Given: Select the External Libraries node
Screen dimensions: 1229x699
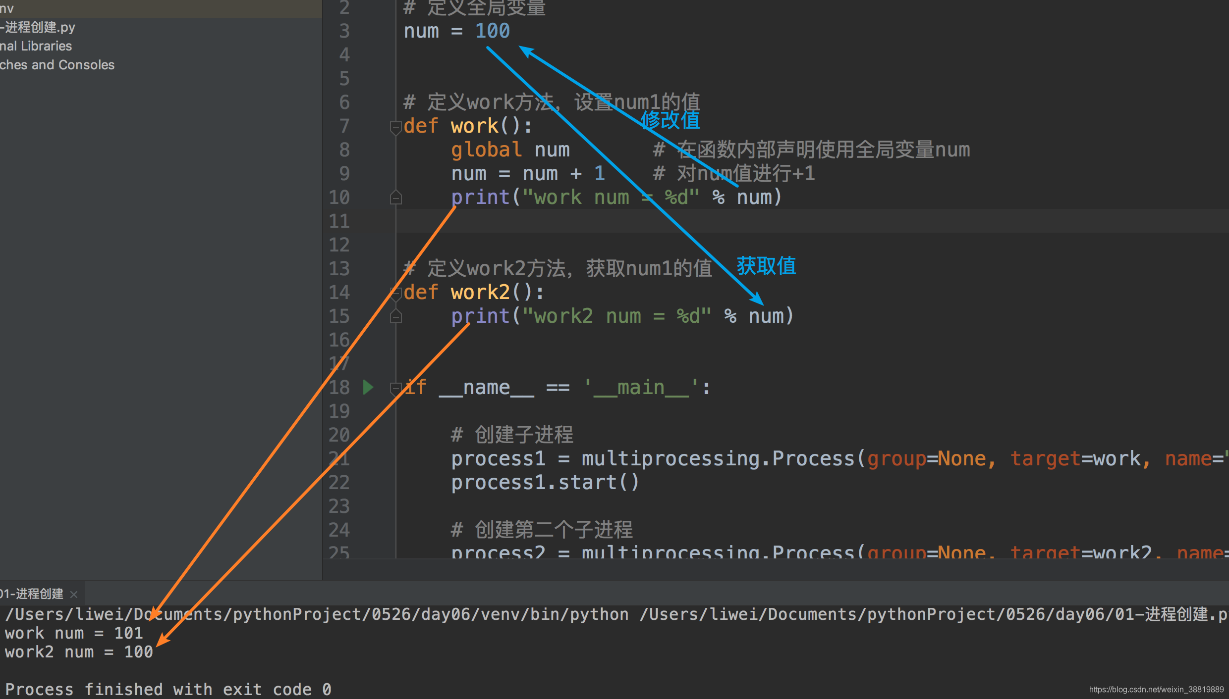Looking at the screenshot, I should pos(36,46).
